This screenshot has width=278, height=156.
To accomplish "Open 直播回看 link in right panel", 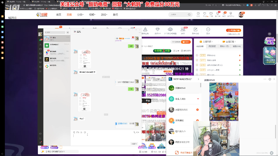I will coord(229,42).
